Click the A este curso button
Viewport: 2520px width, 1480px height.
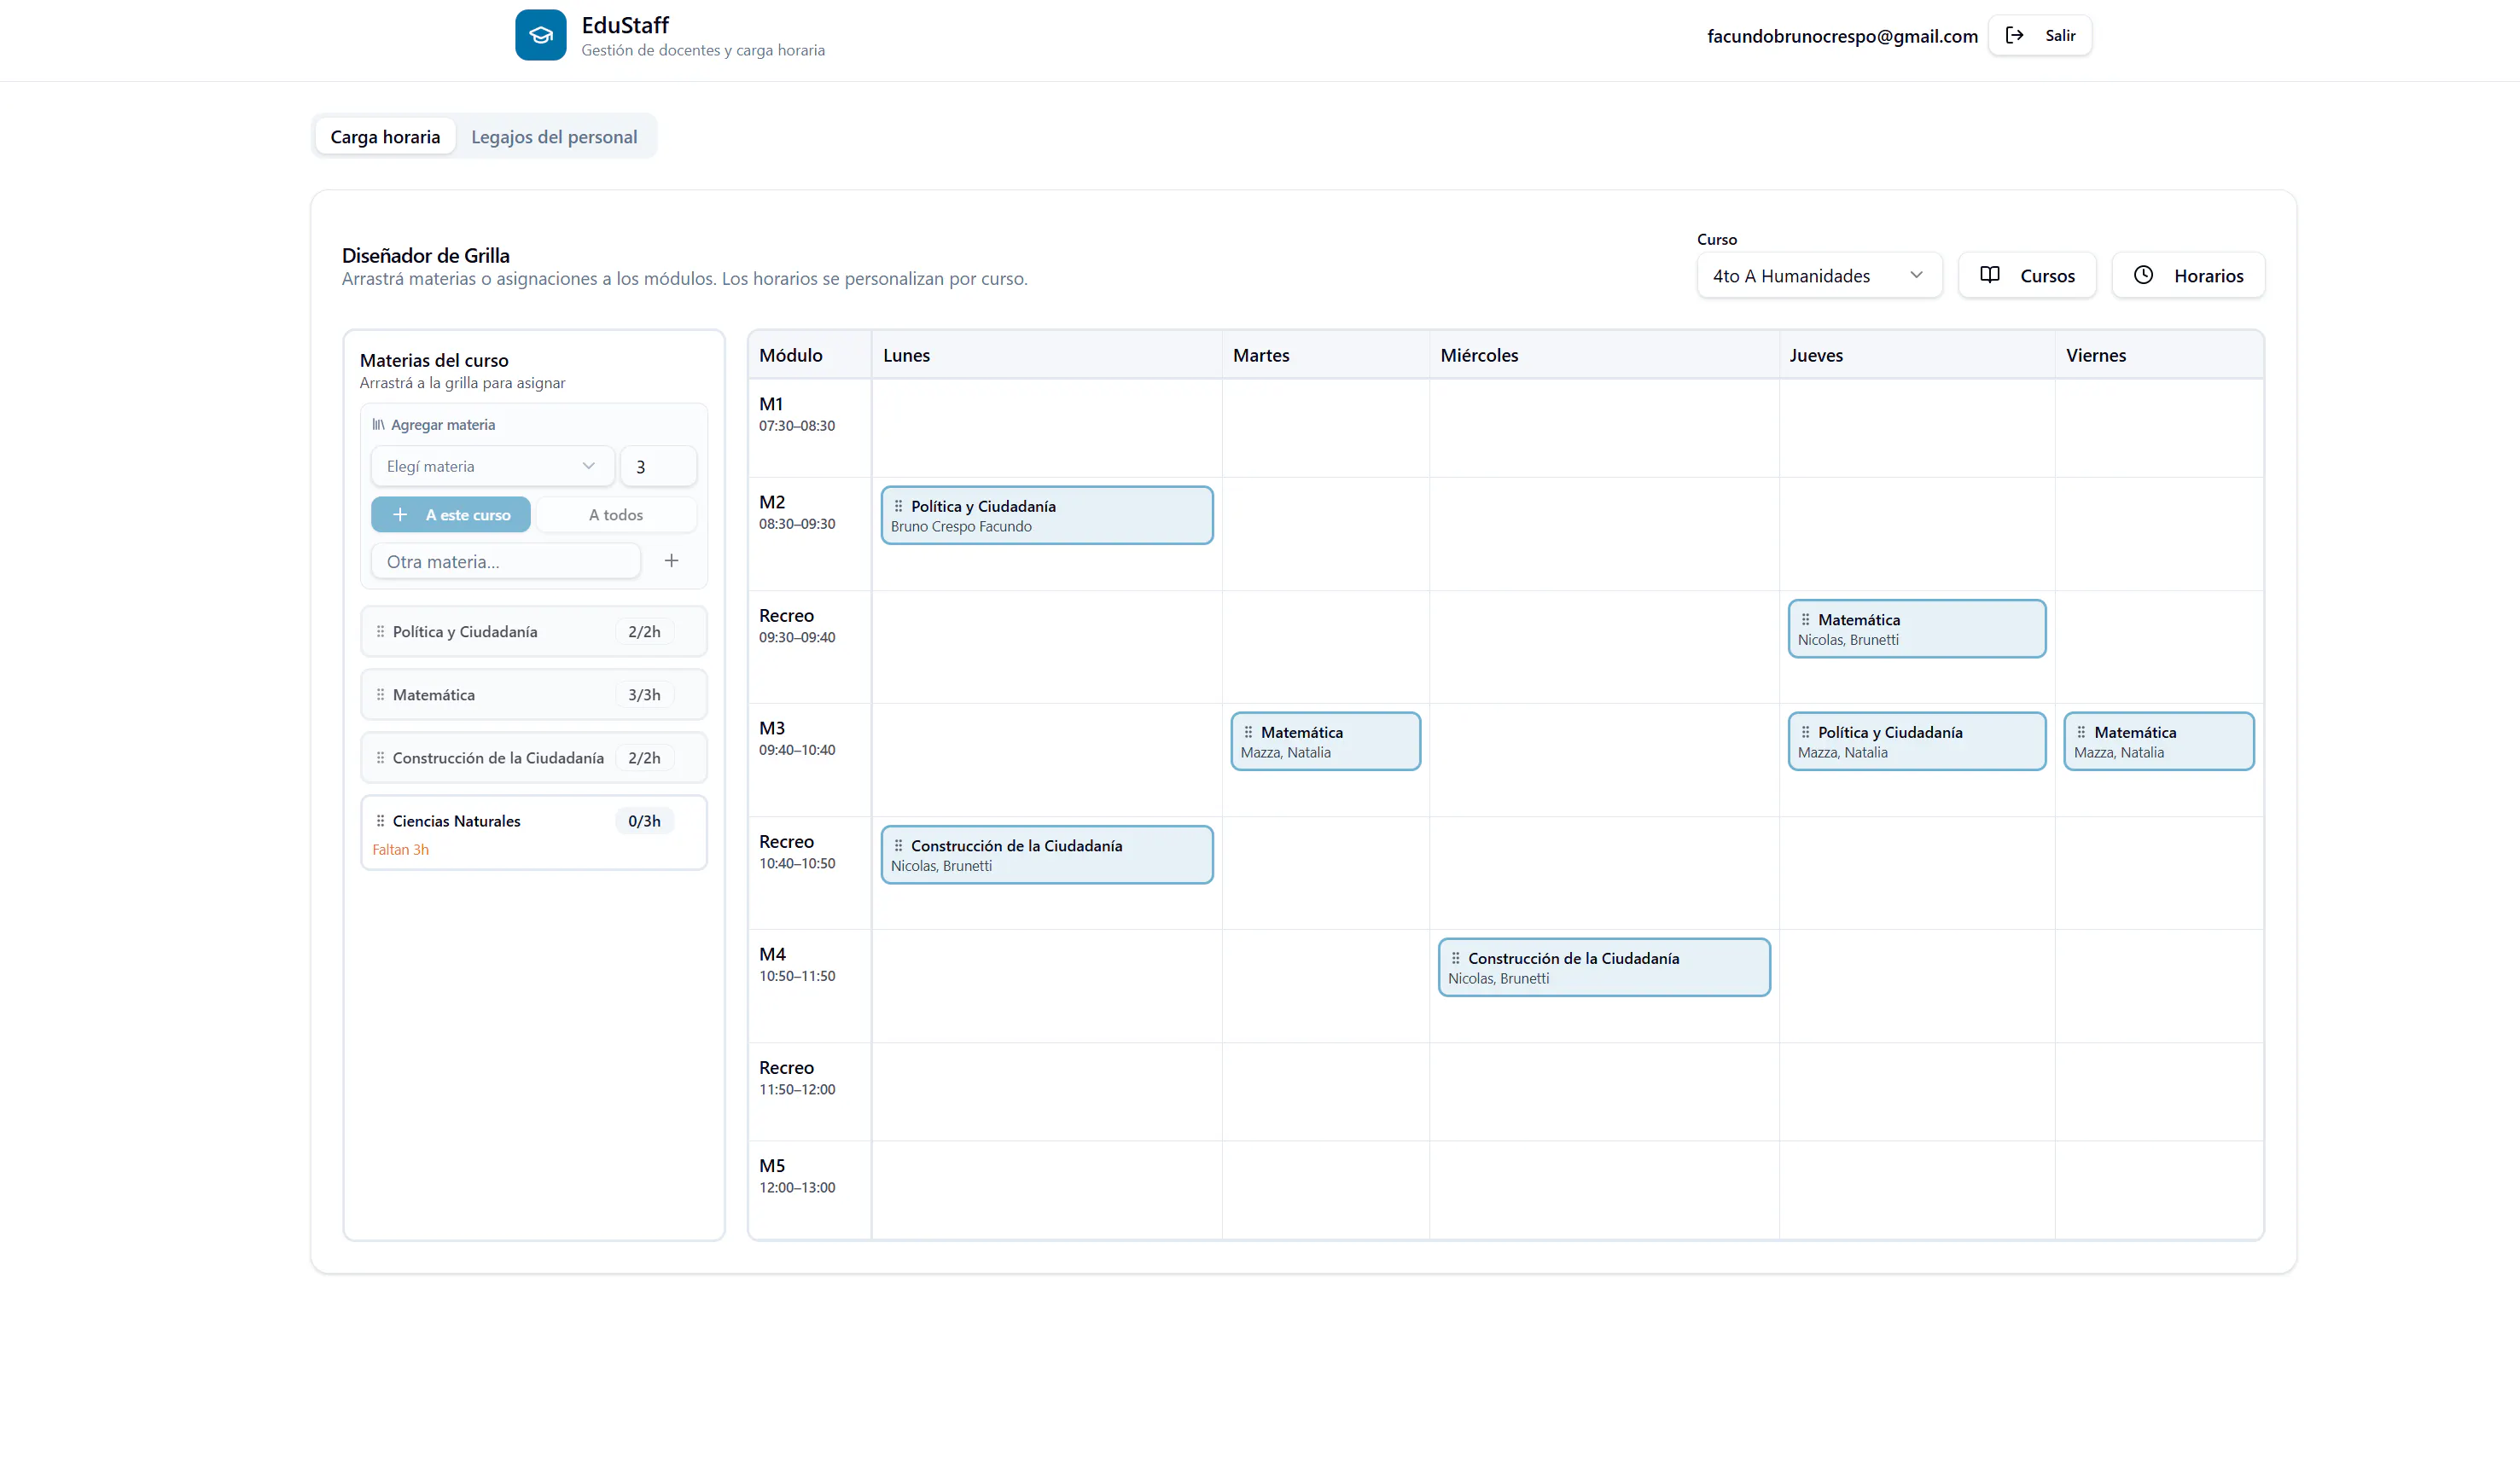point(450,514)
